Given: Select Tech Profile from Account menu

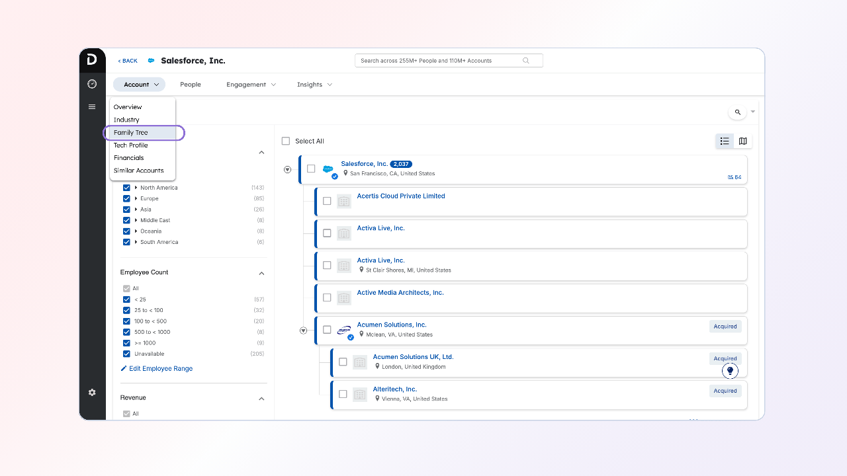Looking at the screenshot, I should [x=130, y=145].
